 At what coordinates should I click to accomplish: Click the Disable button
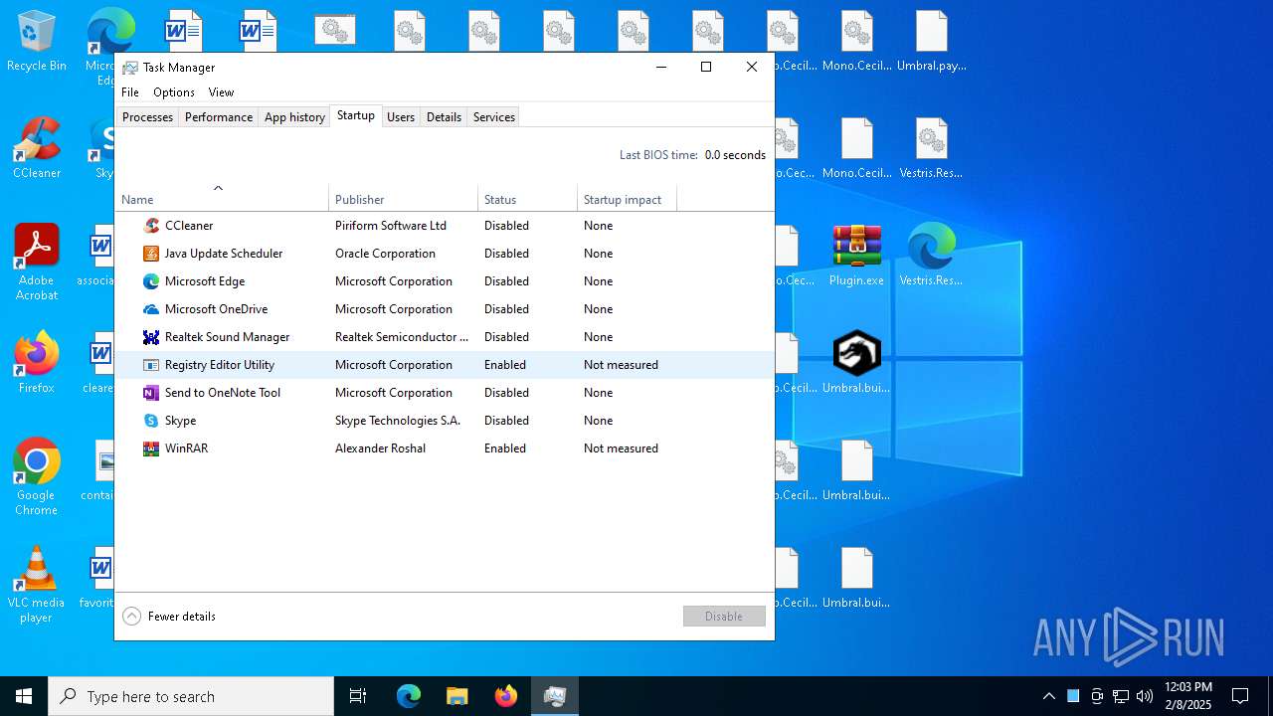(724, 617)
